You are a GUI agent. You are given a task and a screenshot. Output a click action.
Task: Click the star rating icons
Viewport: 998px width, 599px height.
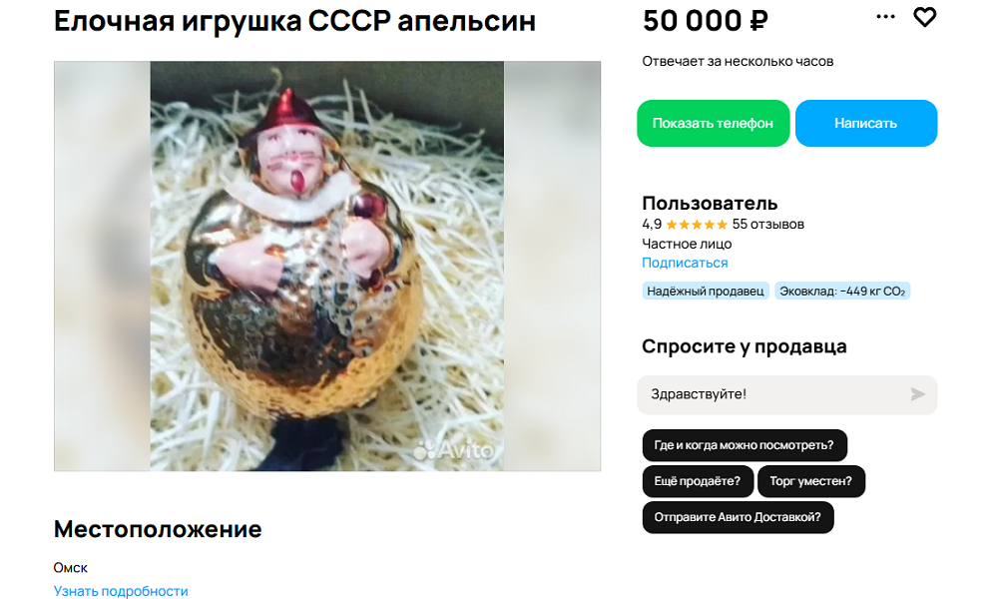click(x=697, y=225)
